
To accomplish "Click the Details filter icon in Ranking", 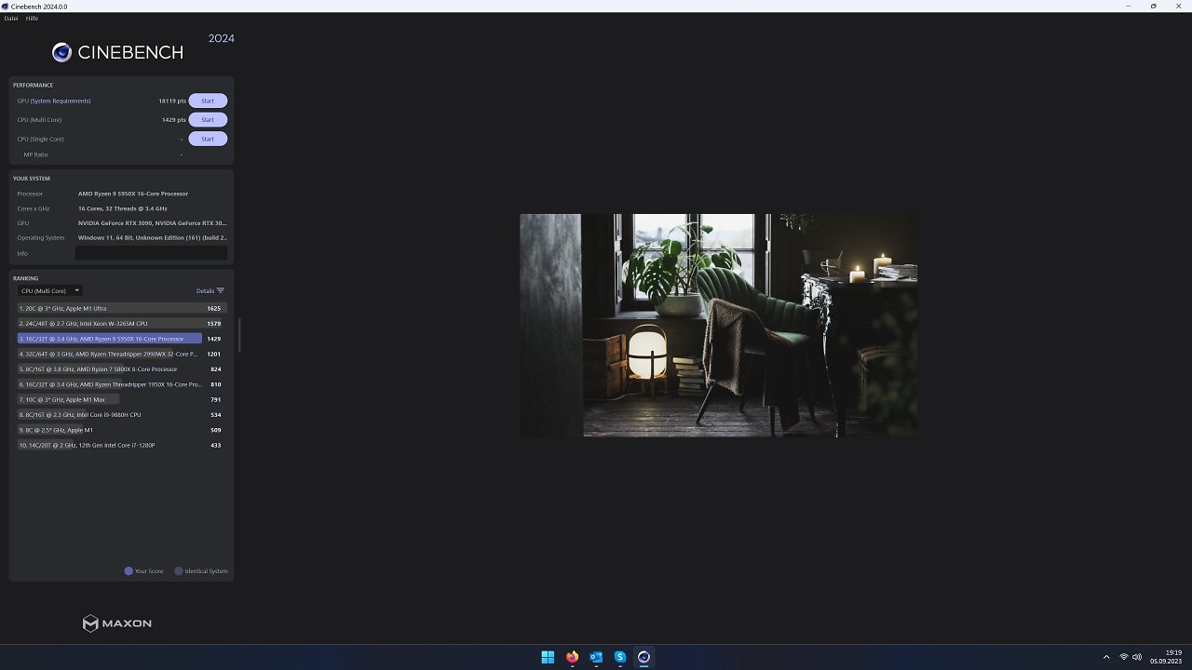I will [220, 290].
